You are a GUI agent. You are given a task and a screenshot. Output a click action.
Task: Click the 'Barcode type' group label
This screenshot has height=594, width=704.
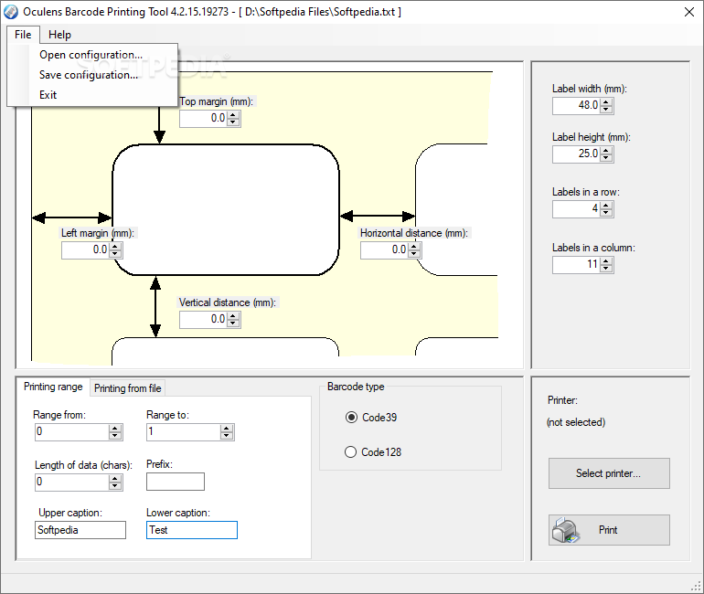tap(356, 387)
